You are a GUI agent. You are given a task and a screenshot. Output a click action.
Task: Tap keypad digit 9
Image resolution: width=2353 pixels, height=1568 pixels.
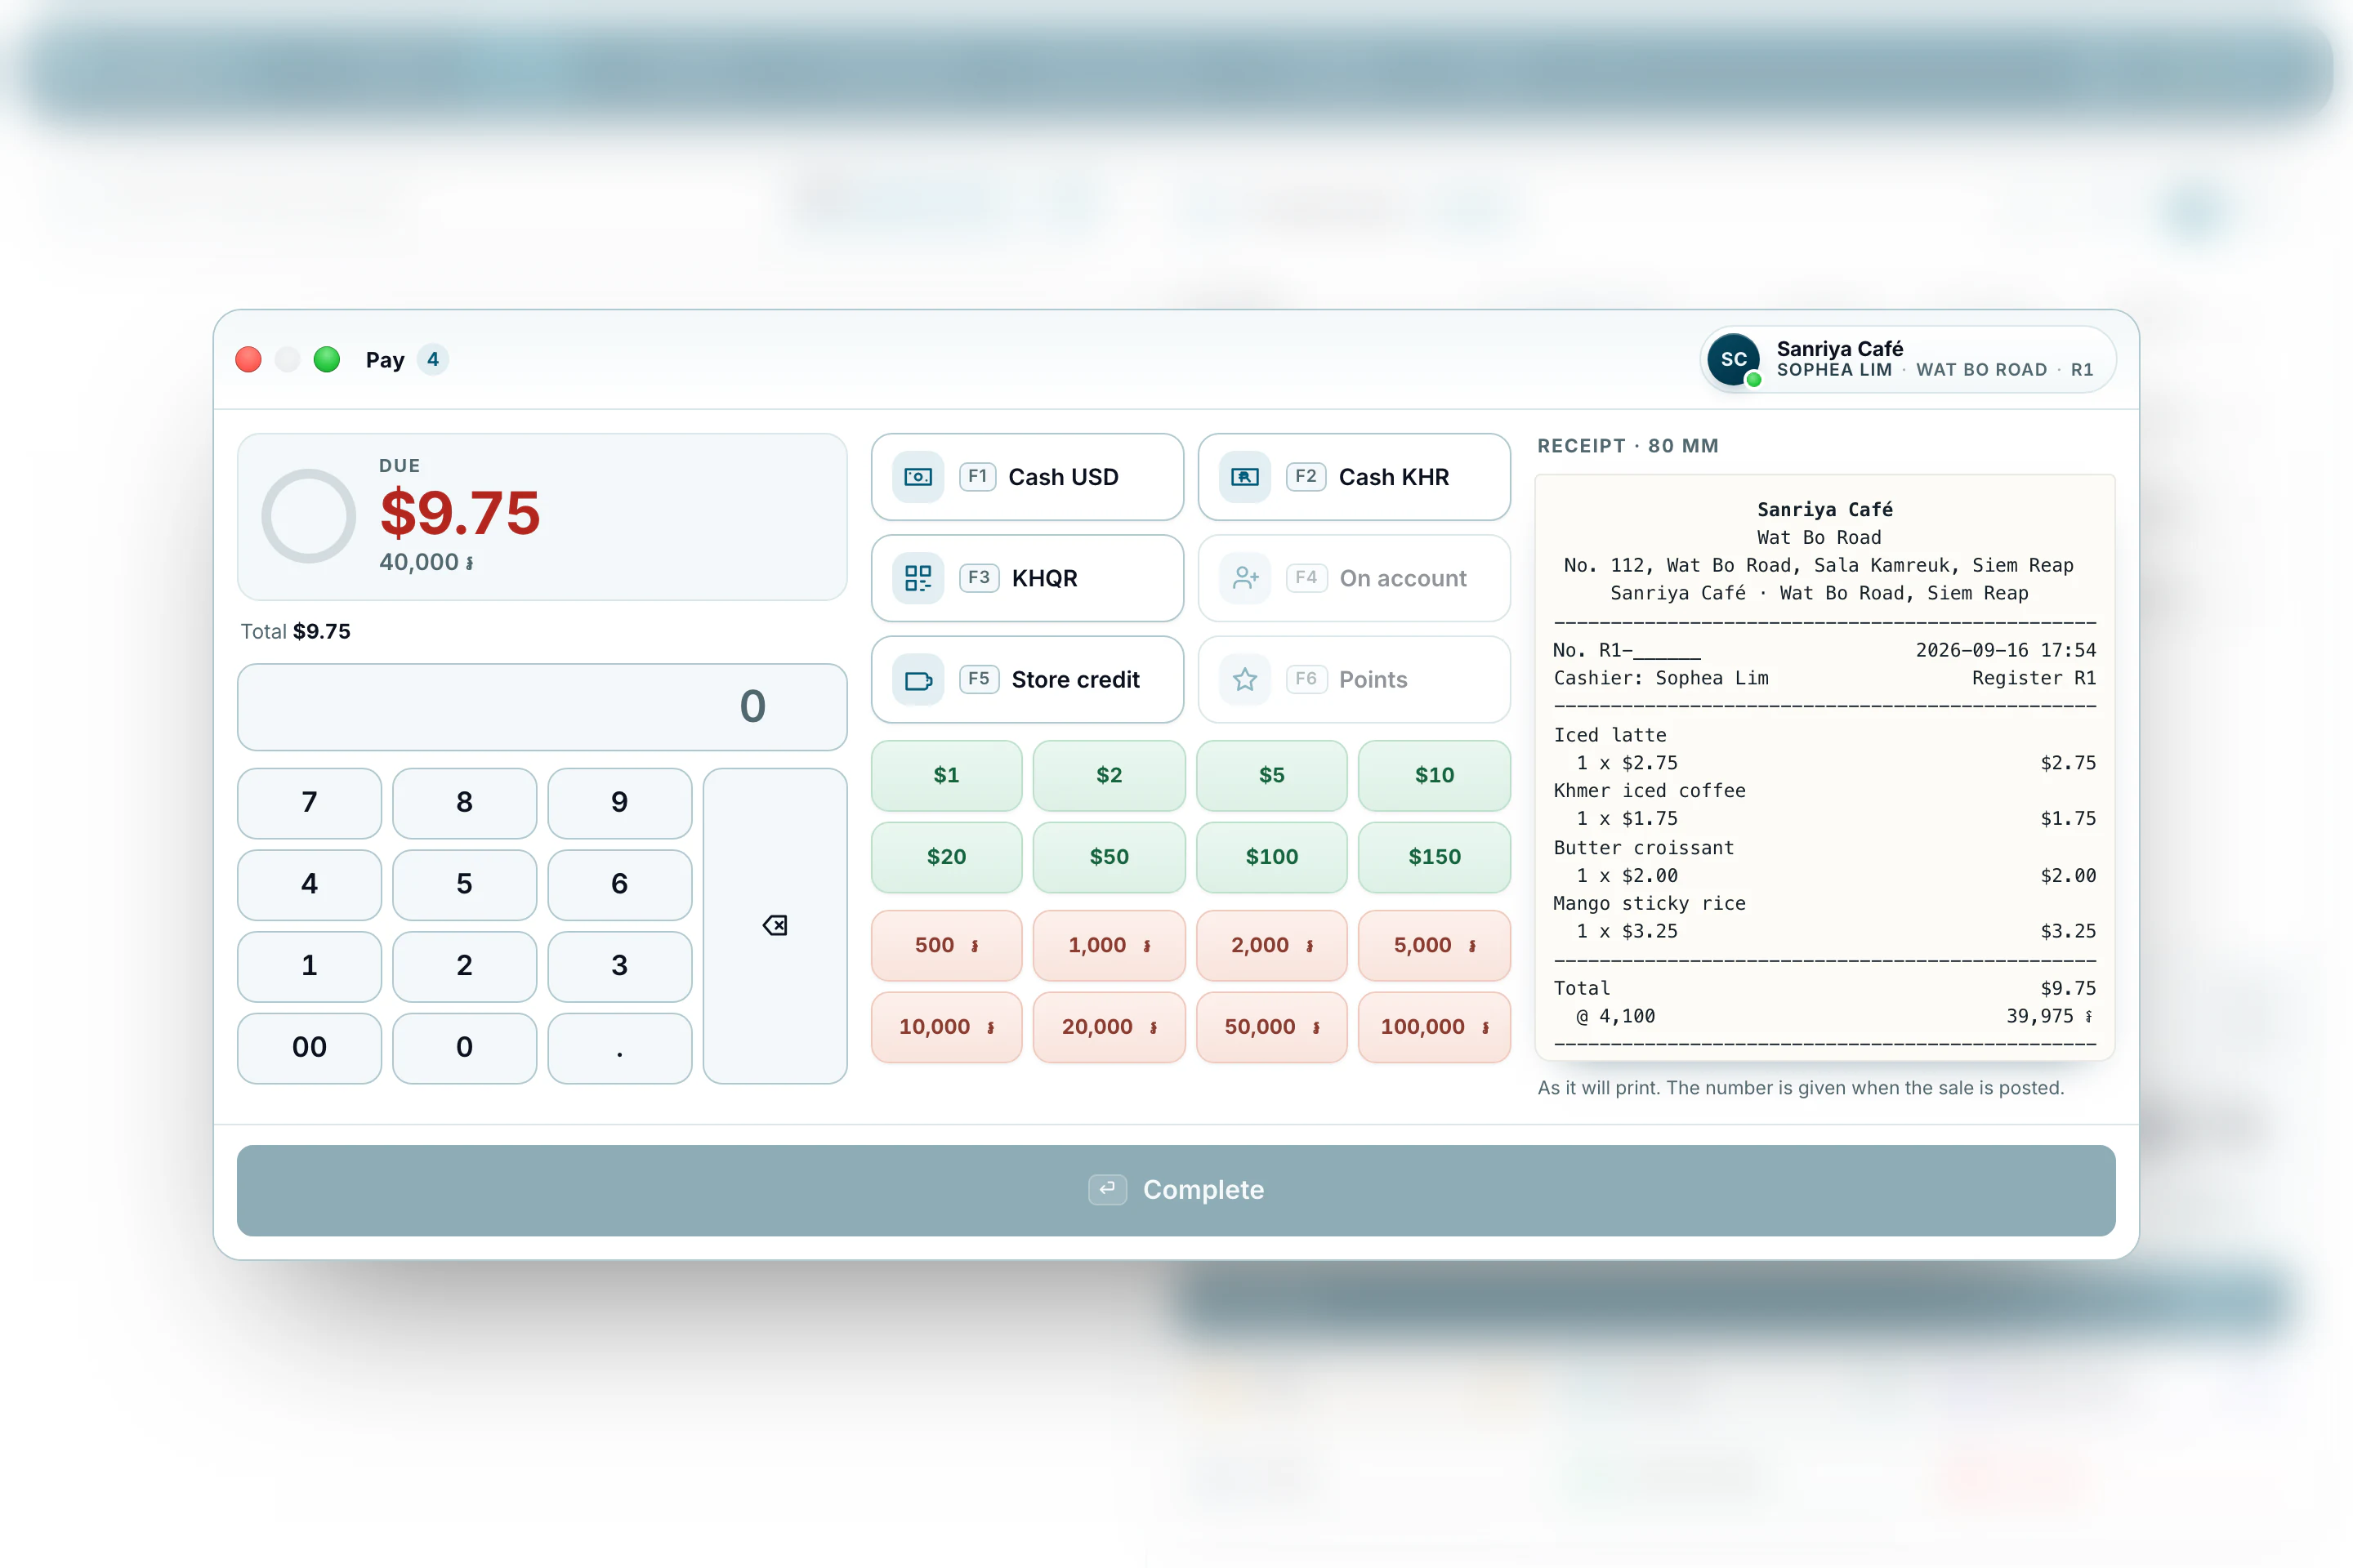pos(619,803)
